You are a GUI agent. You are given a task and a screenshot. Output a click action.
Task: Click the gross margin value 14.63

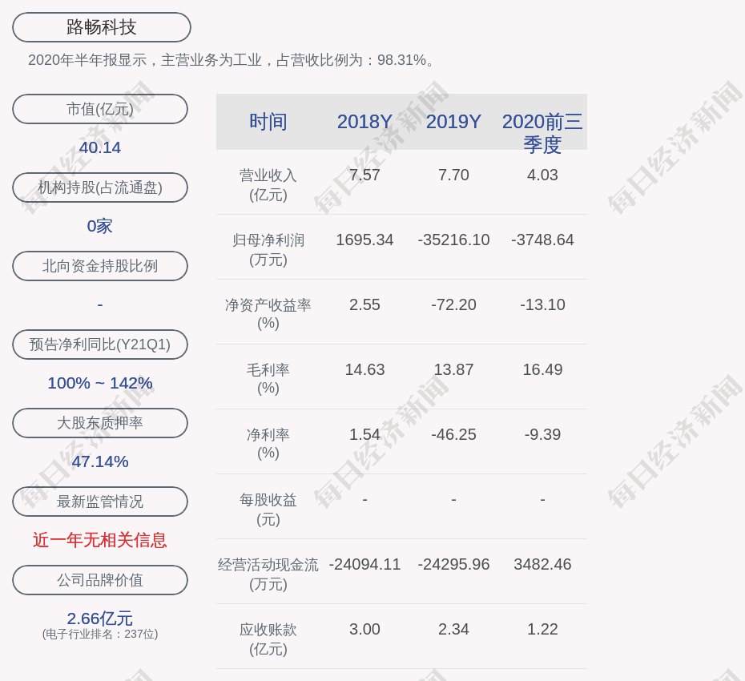[x=364, y=369]
